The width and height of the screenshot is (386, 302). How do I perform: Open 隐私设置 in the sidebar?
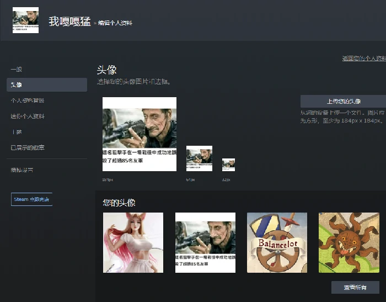22,170
